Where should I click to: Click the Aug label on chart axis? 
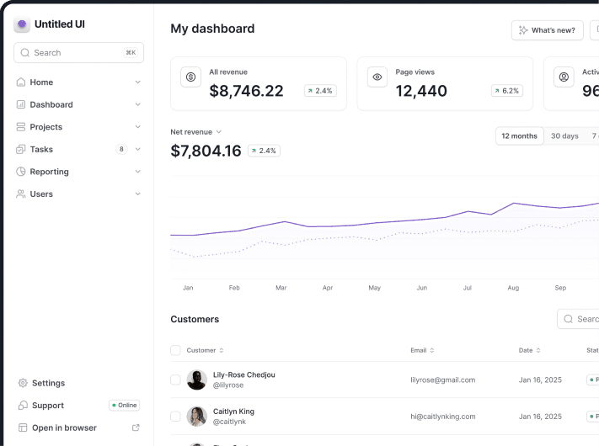(x=513, y=288)
